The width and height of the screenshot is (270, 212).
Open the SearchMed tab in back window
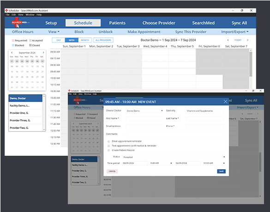click(204, 23)
